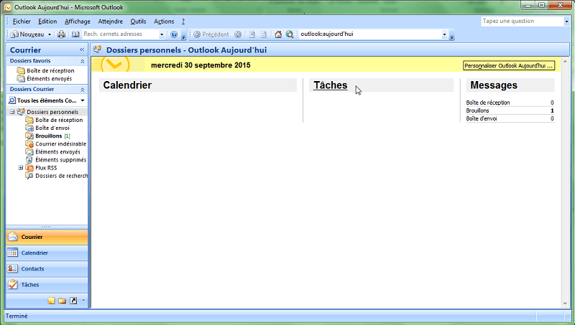This screenshot has height=325, width=575.
Task: Click the Search the Web icon
Action: click(290, 34)
